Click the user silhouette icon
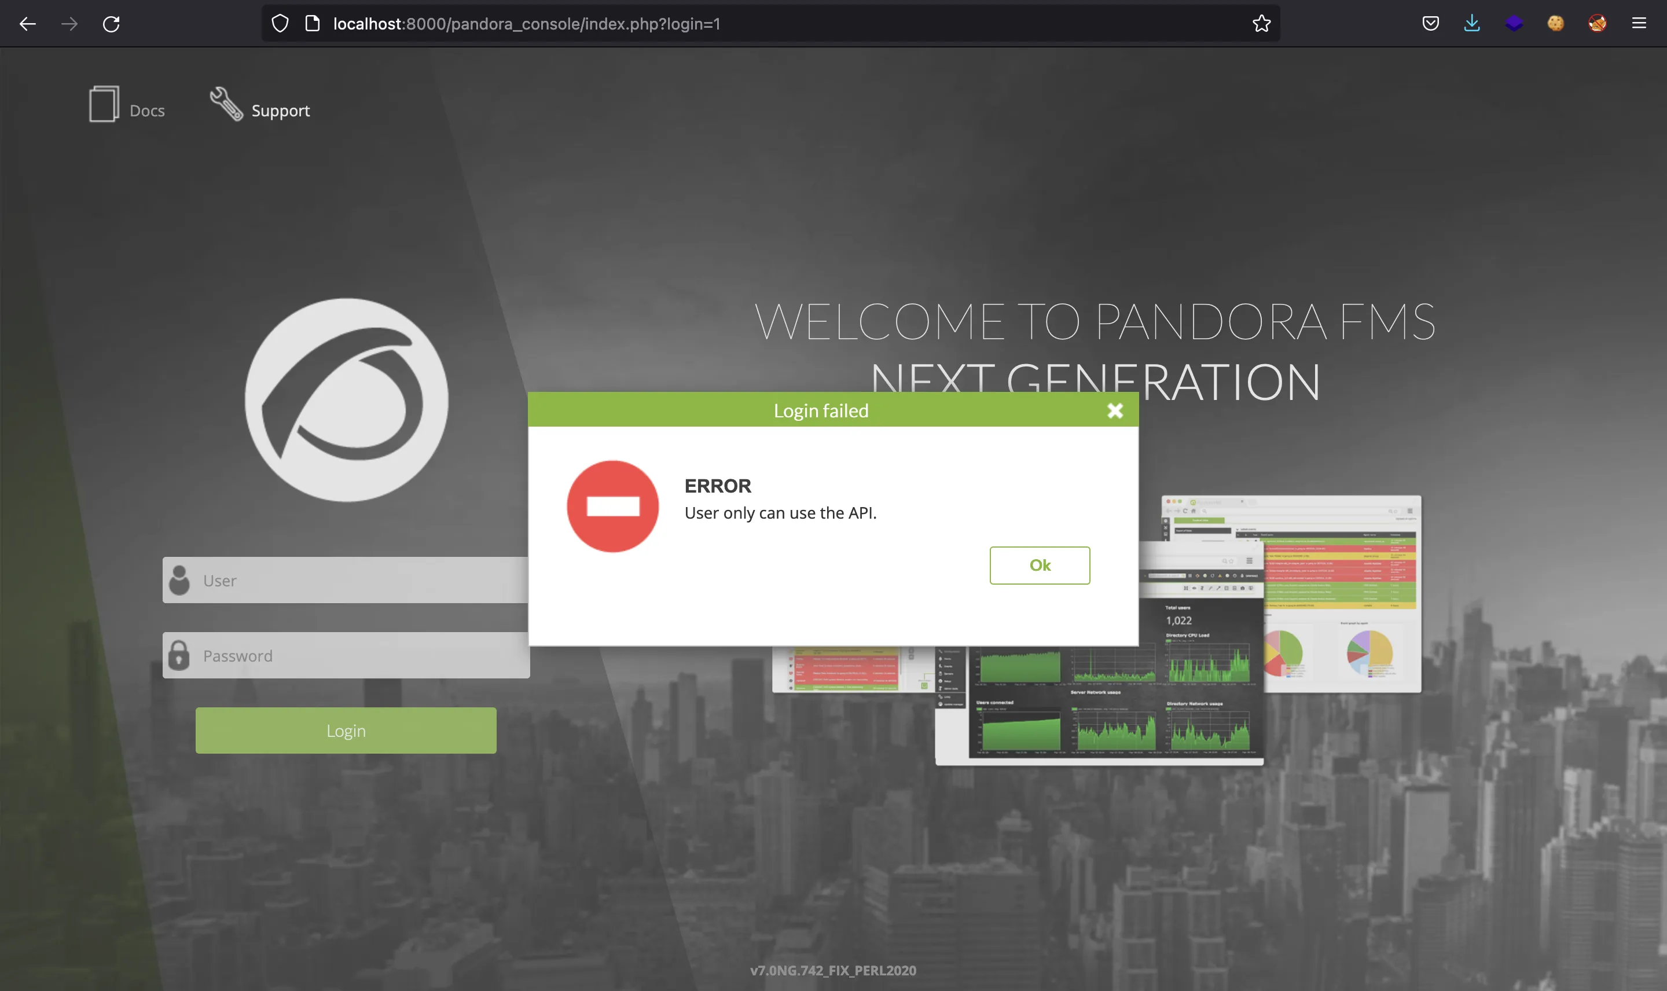1667x991 pixels. (179, 579)
